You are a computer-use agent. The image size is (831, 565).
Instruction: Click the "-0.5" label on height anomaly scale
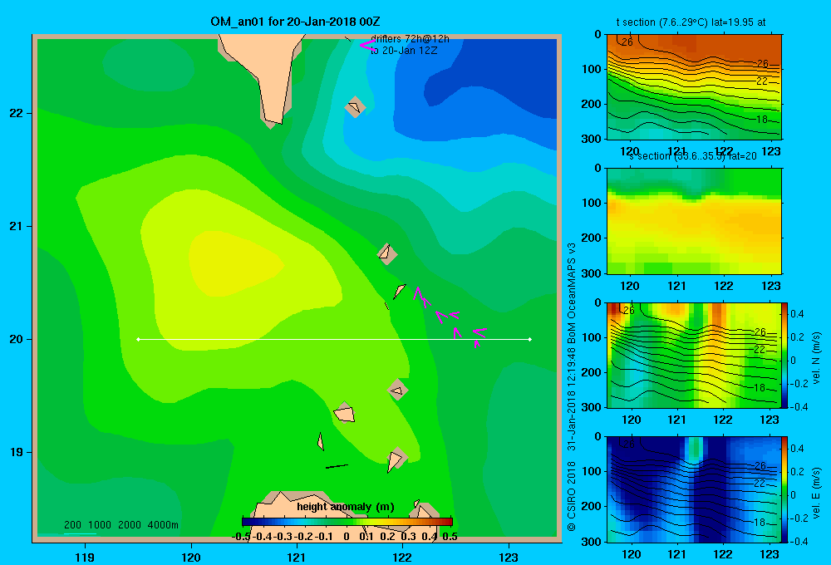pos(241,537)
